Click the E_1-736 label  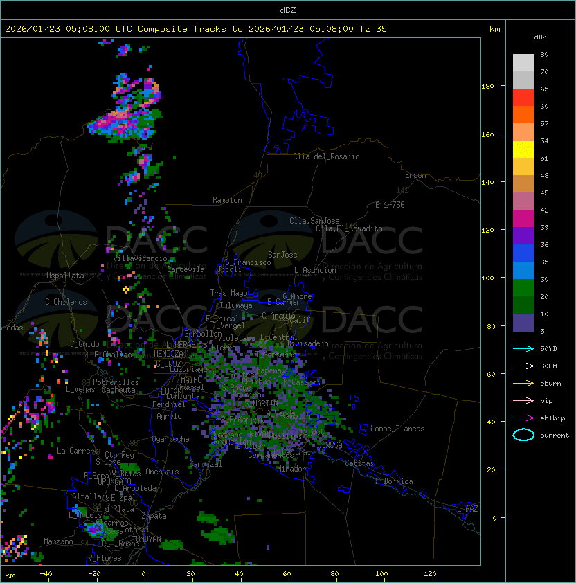coord(390,205)
